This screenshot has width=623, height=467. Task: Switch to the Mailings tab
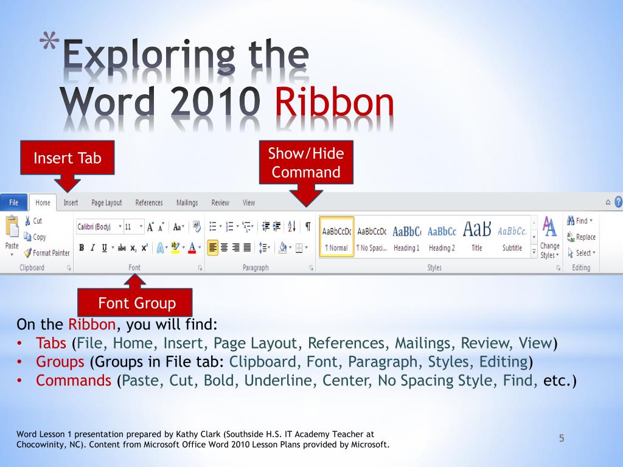pyautogui.click(x=187, y=202)
